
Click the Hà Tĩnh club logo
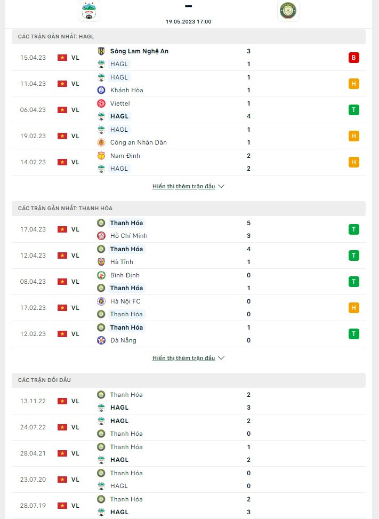[101, 262]
